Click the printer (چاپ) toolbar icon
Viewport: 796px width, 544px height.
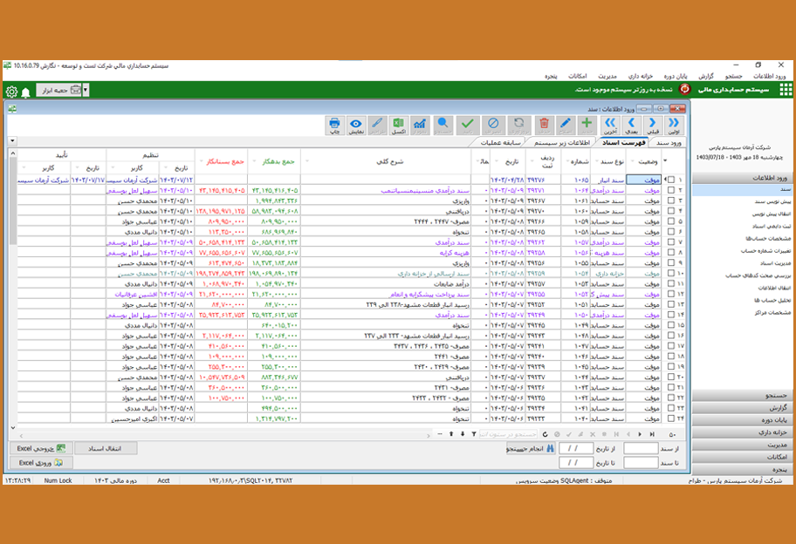pos(334,126)
